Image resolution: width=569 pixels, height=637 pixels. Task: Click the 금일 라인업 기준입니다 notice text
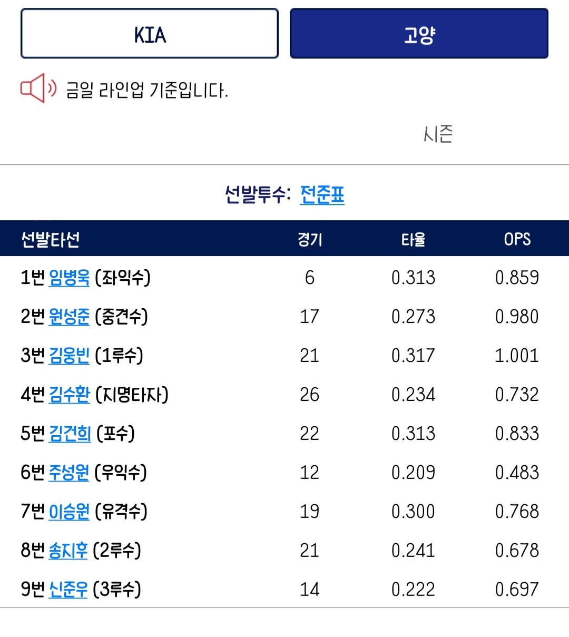click(x=146, y=90)
